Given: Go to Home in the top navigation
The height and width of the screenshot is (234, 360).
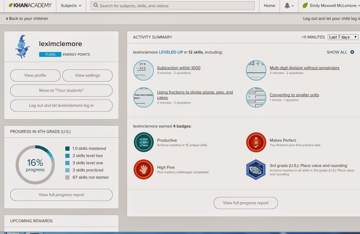Looking at the screenshot, I should 269,5.
